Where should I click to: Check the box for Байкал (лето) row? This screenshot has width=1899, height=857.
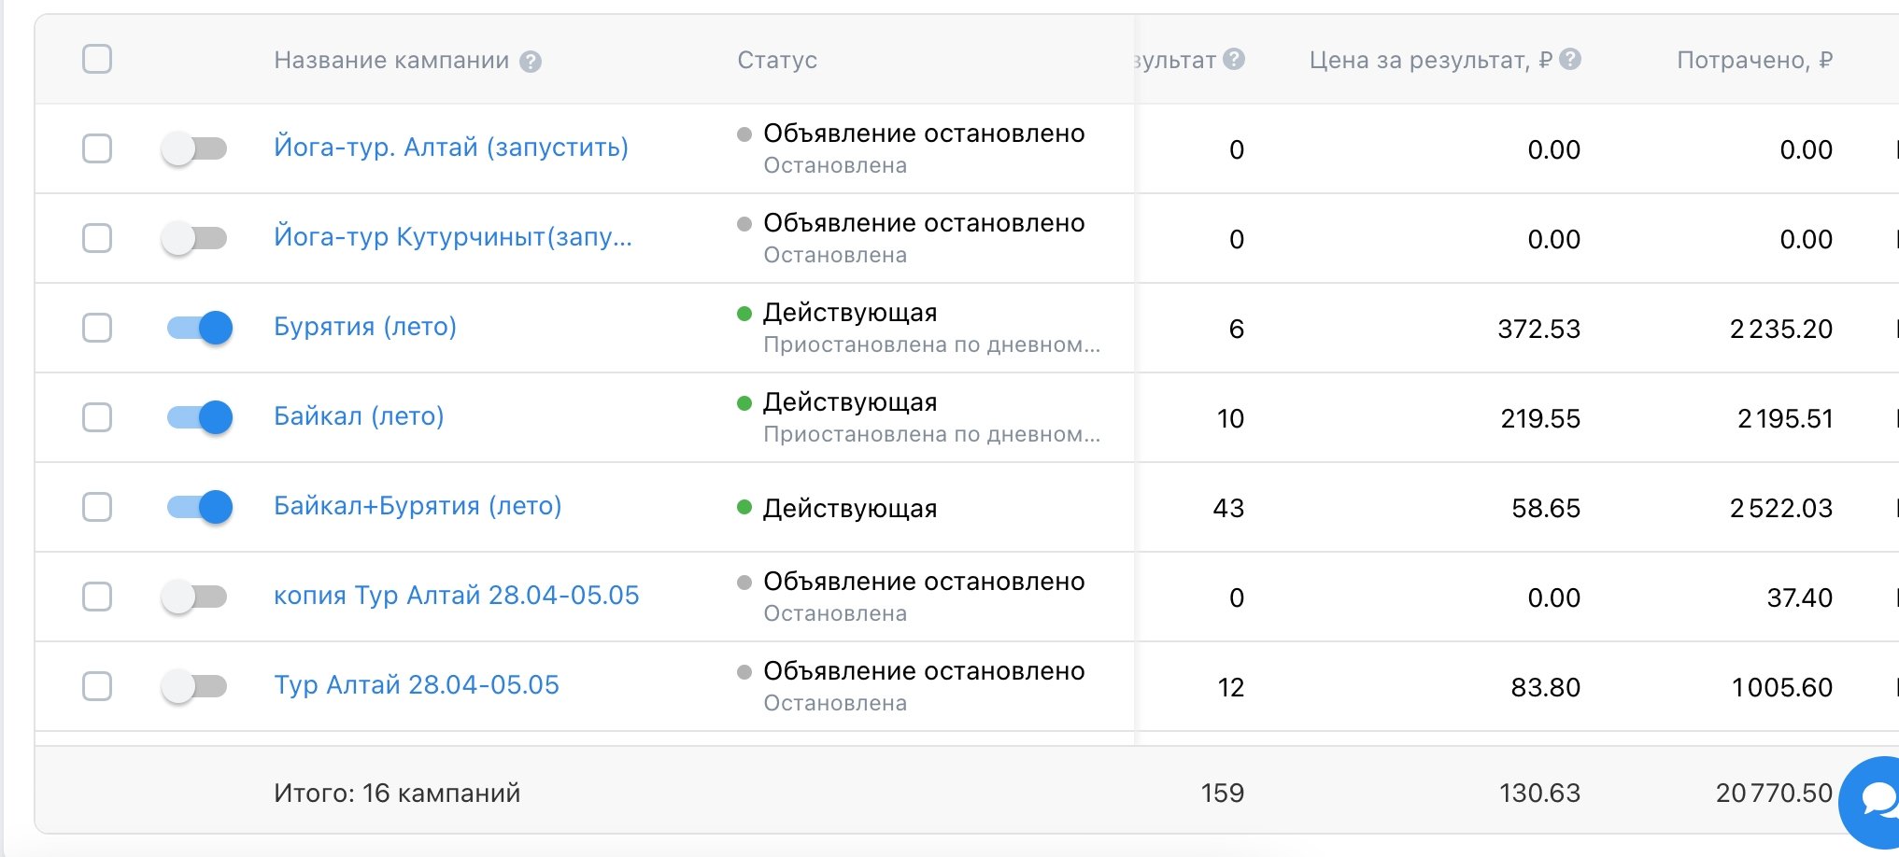[97, 417]
